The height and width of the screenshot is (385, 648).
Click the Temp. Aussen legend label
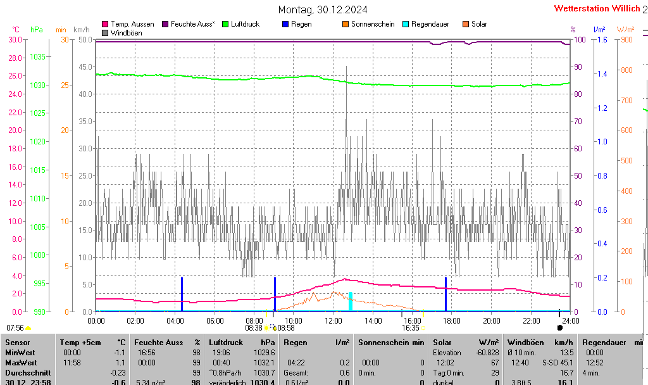(x=132, y=24)
